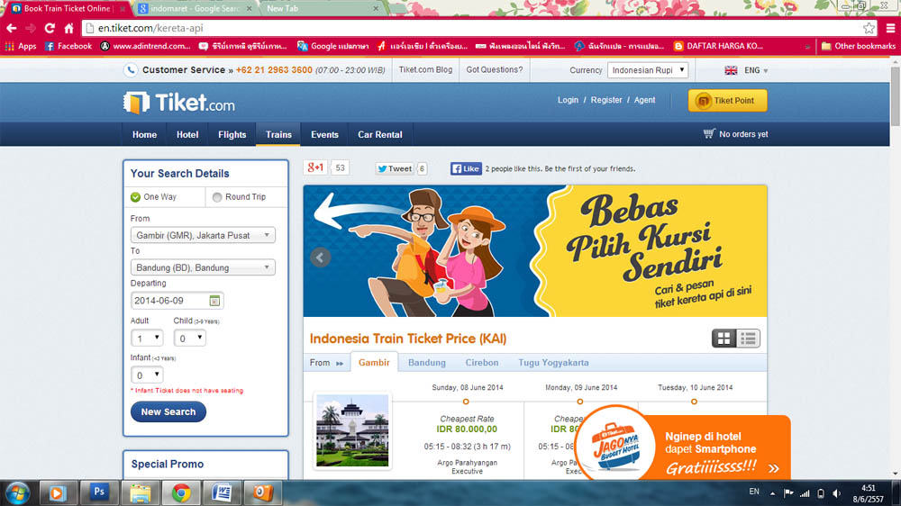This screenshot has width=901, height=506.
Task: Click the Tiket Point button
Action: coord(727,101)
